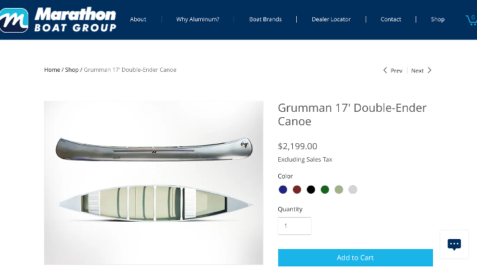Click the Add to Cart button
Viewport: 477px width, 267px height.
coord(356,258)
